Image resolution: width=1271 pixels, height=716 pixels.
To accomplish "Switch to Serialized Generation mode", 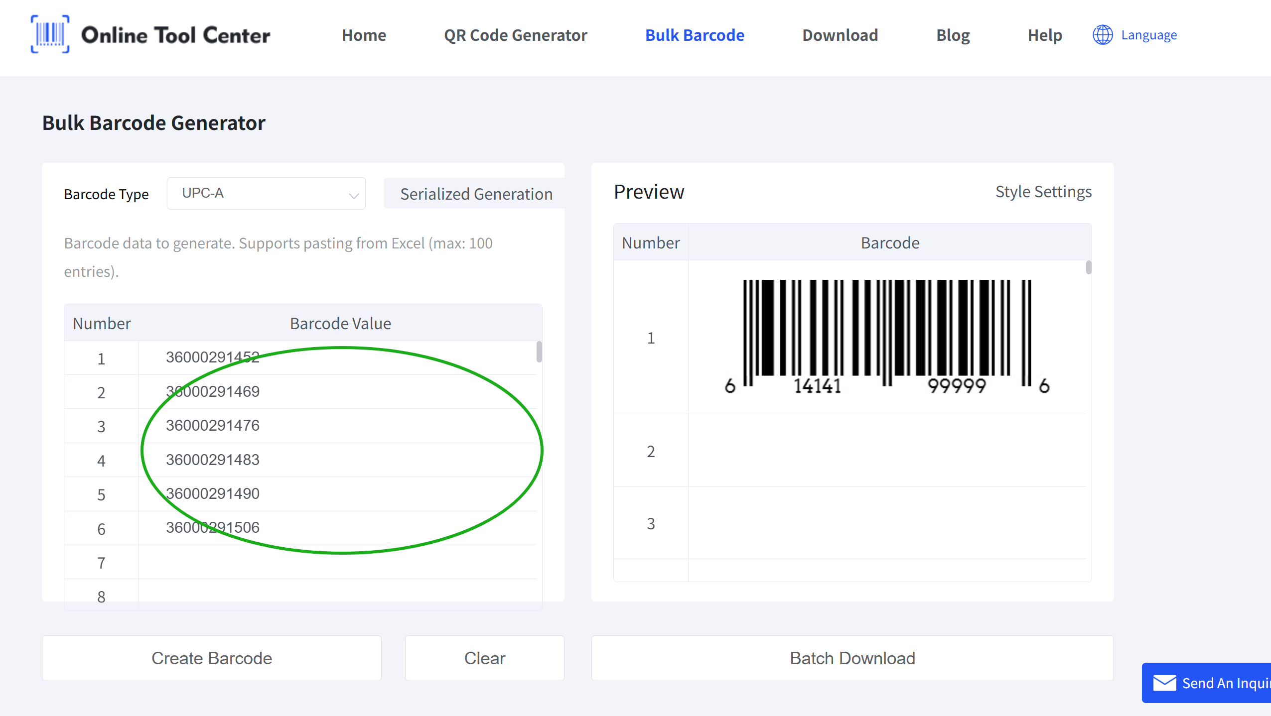I will tap(476, 194).
